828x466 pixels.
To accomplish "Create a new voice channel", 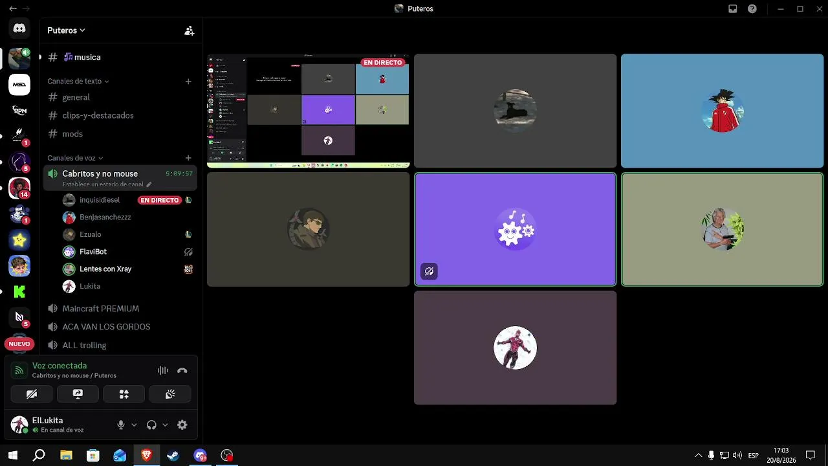I will tap(188, 158).
